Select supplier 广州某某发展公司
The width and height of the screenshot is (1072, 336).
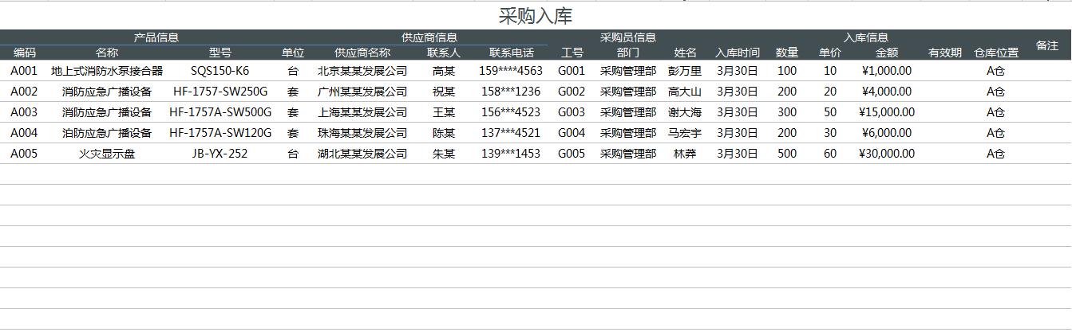point(362,92)
